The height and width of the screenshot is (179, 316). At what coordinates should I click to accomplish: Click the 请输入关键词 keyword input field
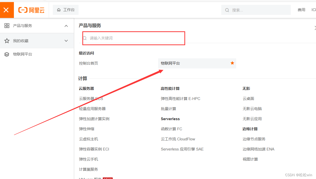click(134, 38)
